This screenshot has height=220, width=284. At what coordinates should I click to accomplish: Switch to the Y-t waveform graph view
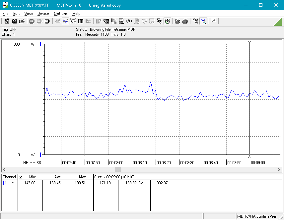pos(65,21)
